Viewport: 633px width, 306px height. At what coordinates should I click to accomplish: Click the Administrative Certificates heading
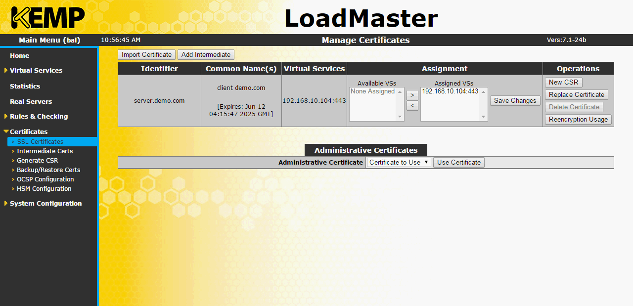point(366,150)
